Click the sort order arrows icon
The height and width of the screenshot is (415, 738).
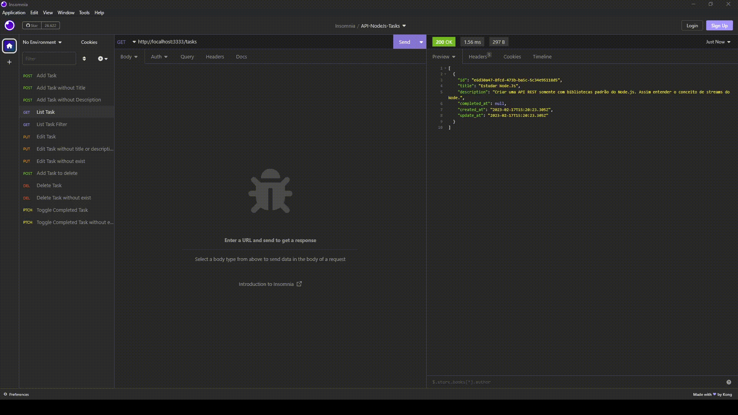[x=84, y=59]
